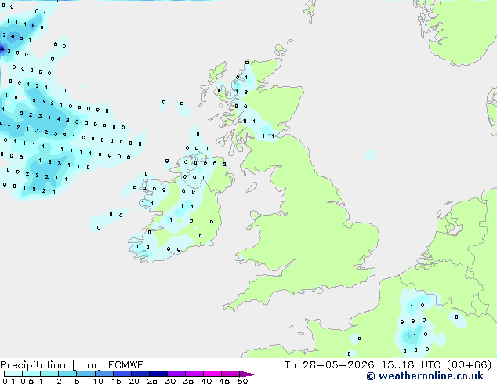The image size is (497, 384).
Task: Select the 45–50 mm legend swatch
Action: click(230, 374)
